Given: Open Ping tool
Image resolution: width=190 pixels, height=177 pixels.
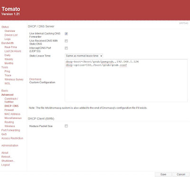Looking at the screenshot, I should coord(7,71).
